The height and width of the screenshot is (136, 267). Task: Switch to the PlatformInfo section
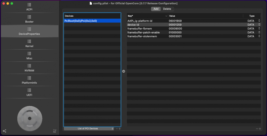(x=29, y=80)
